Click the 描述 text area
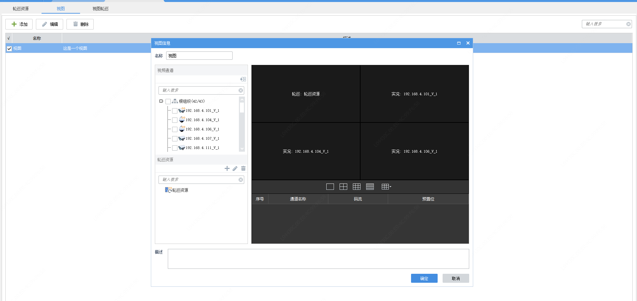Screen dimensions: 637x301 (x=318, y=259)
